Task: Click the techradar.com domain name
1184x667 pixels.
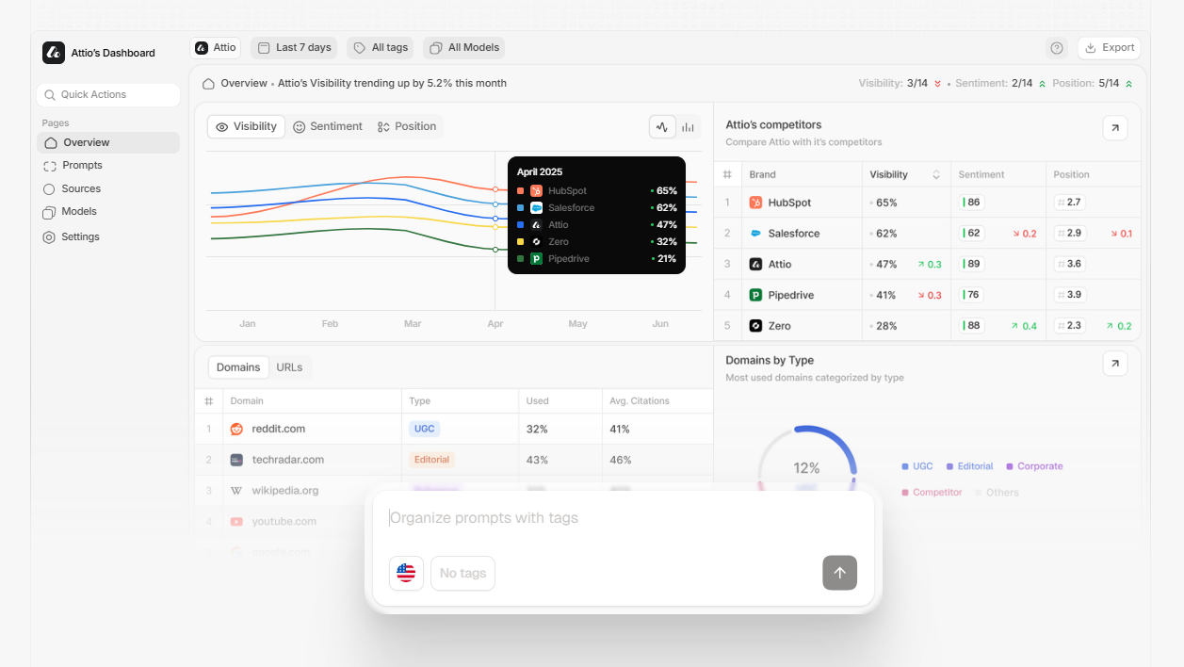Action: point(288,460)
